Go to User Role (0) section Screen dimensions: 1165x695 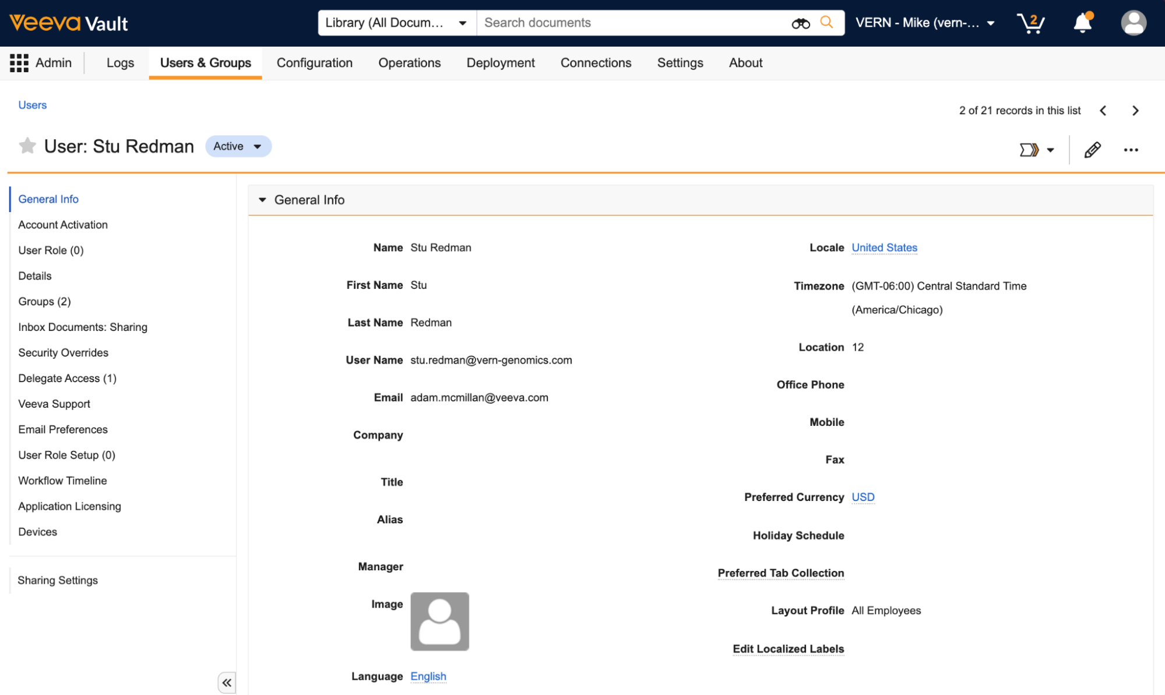51,251
